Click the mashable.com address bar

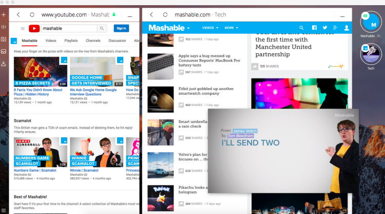coord(200,15)
